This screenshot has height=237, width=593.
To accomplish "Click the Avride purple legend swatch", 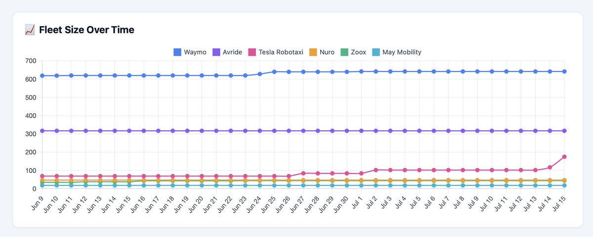I will coord(216,52).
